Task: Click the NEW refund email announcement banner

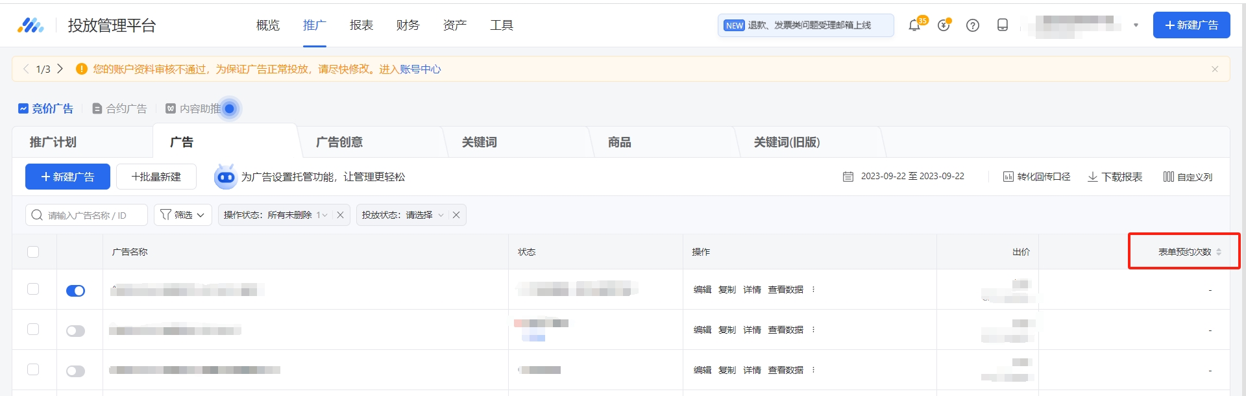Action: 806,25
